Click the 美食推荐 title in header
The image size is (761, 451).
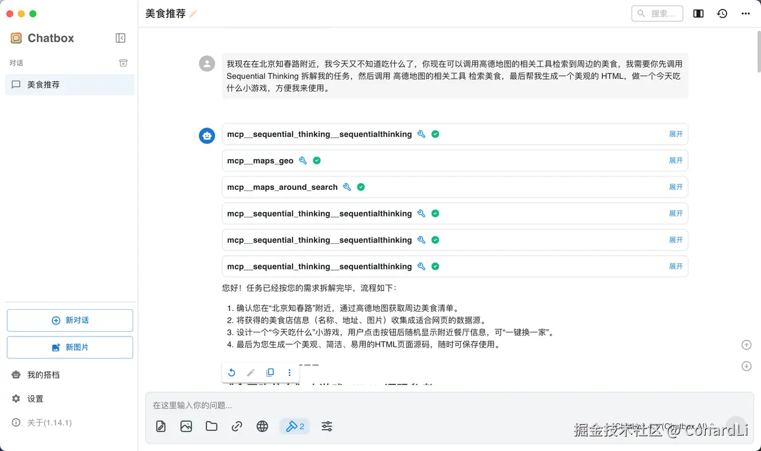(165, 14)
